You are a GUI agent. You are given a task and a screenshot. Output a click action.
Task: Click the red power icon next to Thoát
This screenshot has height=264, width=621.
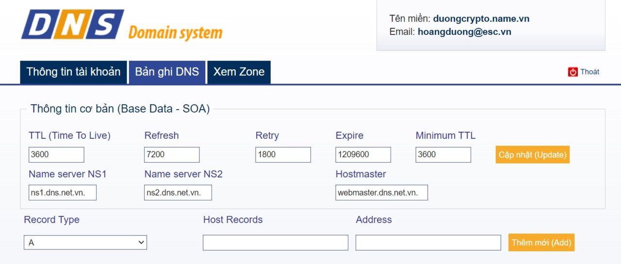[x=573, y=72]
